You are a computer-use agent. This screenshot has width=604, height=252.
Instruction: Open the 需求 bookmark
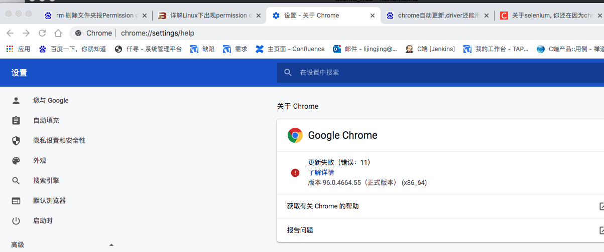point(235,49)
